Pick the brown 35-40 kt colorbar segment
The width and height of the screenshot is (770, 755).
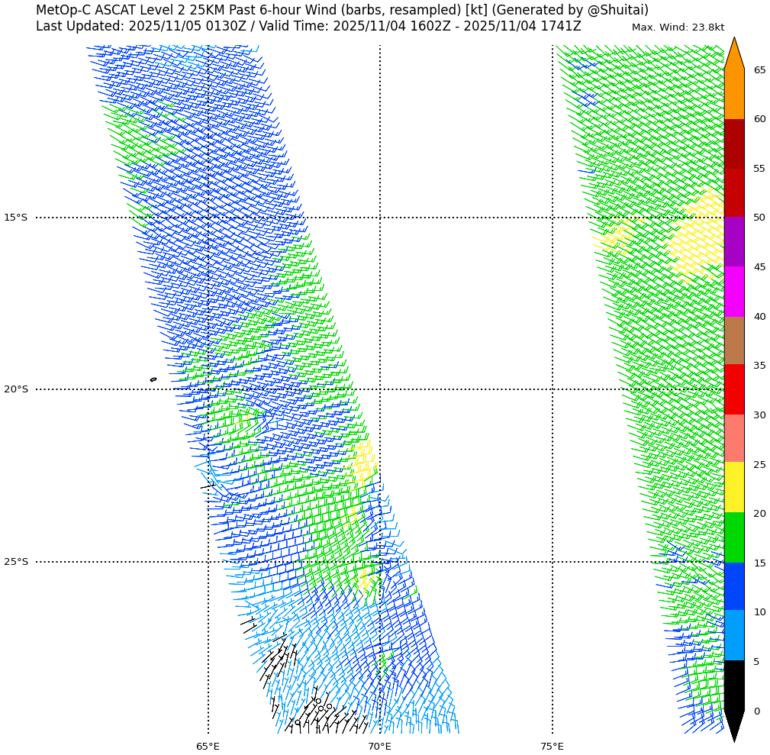(x=733, y=340)
